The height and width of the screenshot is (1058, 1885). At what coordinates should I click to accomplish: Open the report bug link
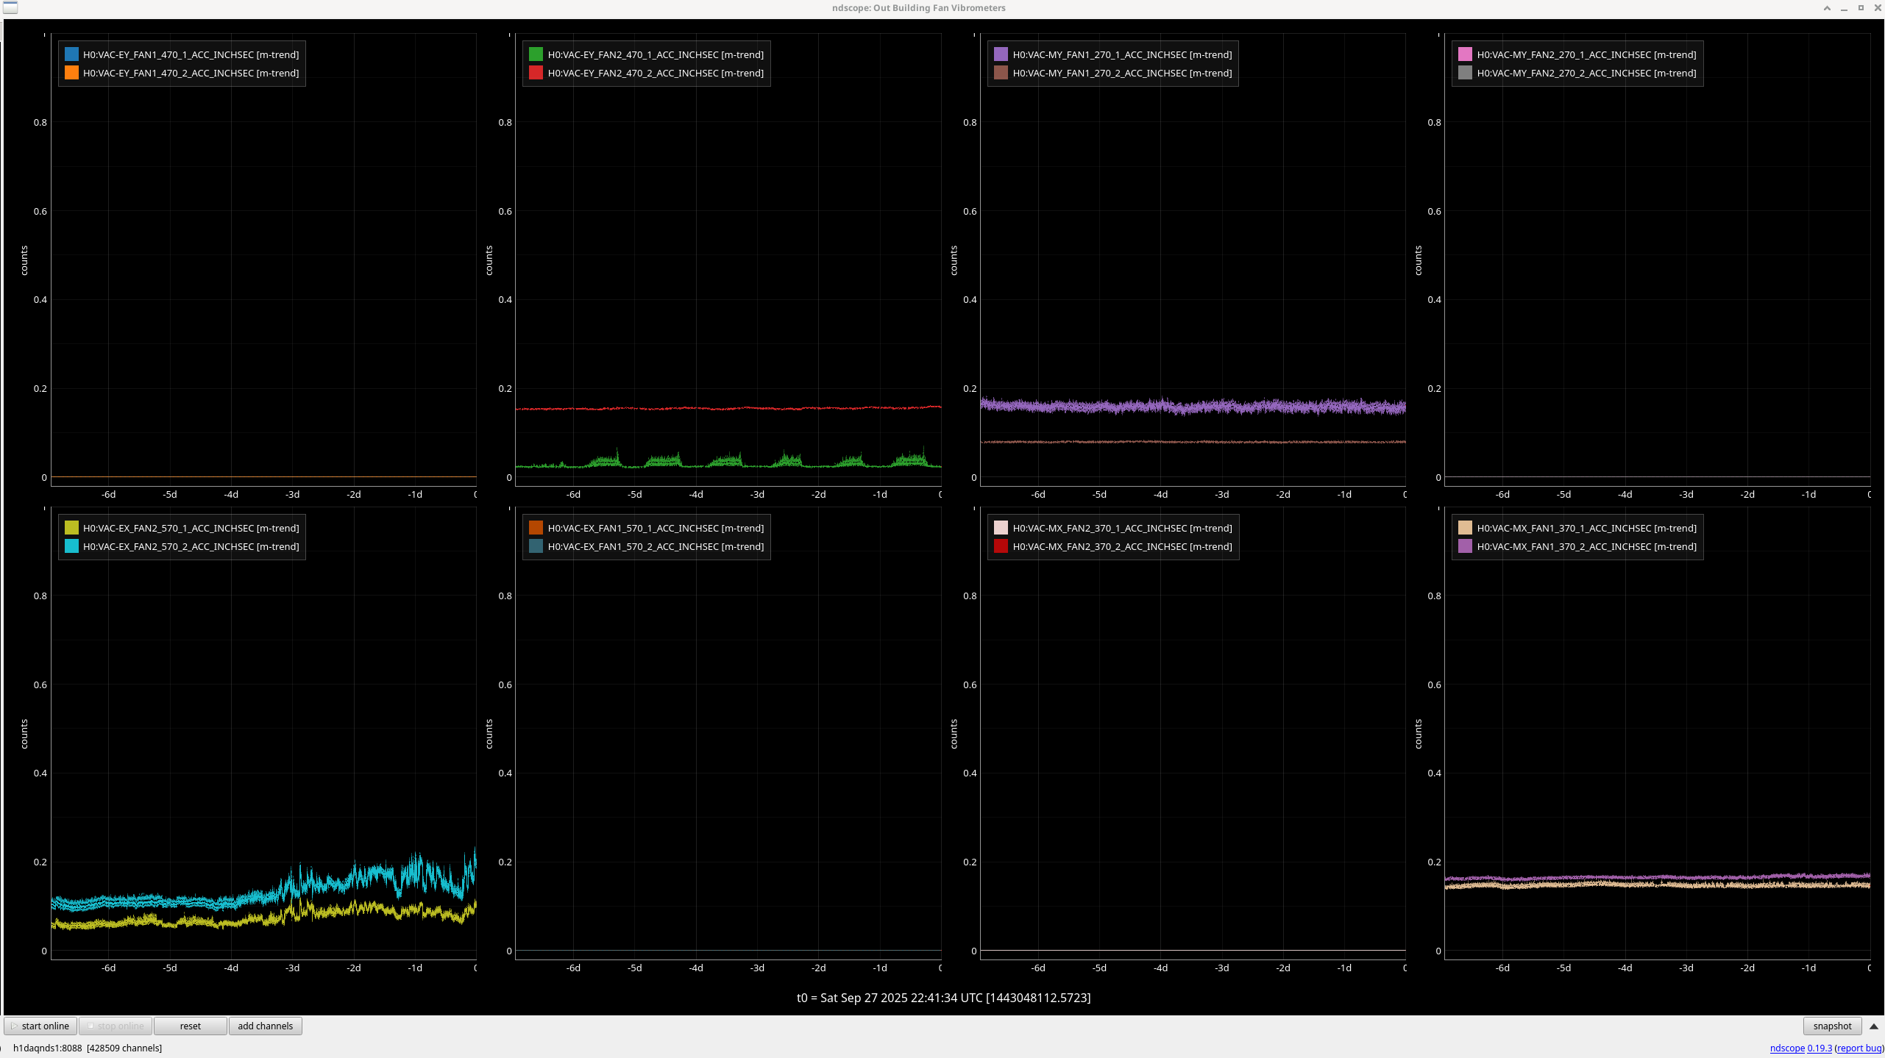[x=1859, y=1048]
